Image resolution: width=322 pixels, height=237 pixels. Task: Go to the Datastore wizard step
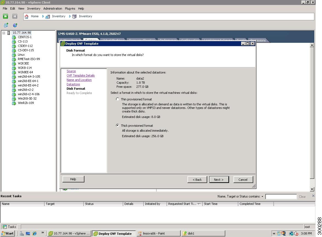click(73, 84)
